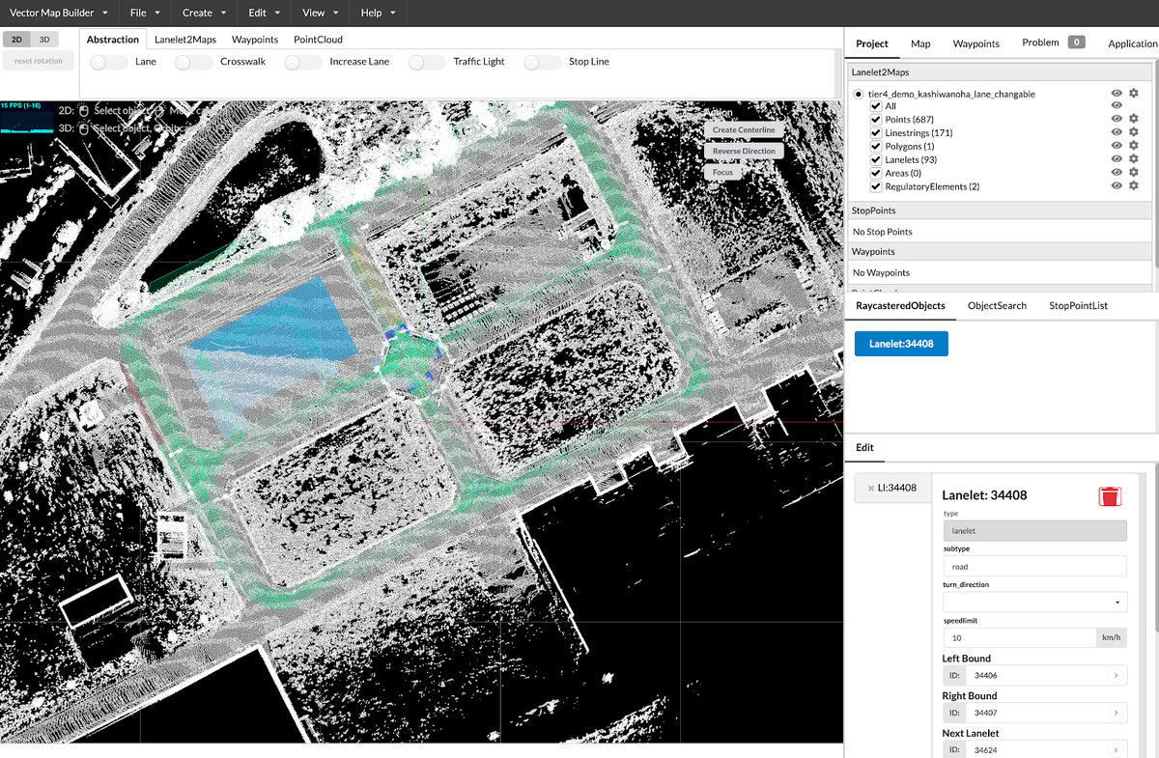Uncheck the Polygons (1) checkbox
Viewport: 1159px width, 758px height.
(x=876, y=147)
